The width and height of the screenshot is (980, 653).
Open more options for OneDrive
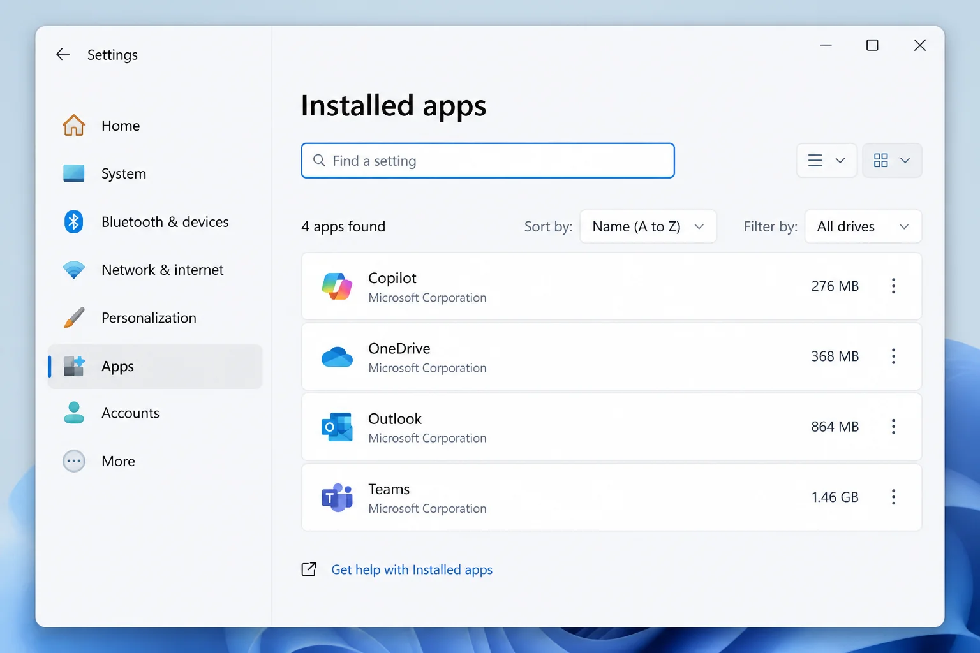893,356
